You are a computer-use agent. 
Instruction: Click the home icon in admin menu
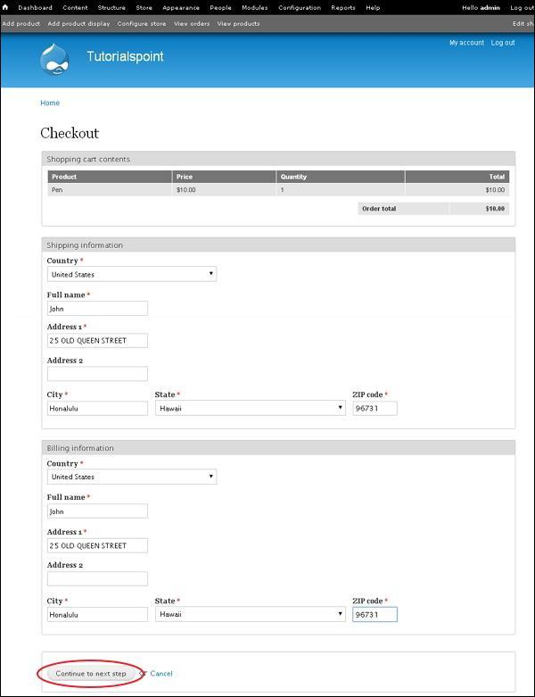5,7
